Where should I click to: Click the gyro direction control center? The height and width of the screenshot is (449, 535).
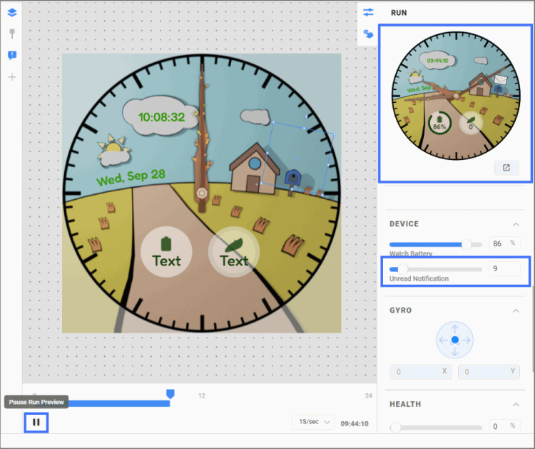tap(454, 340)
